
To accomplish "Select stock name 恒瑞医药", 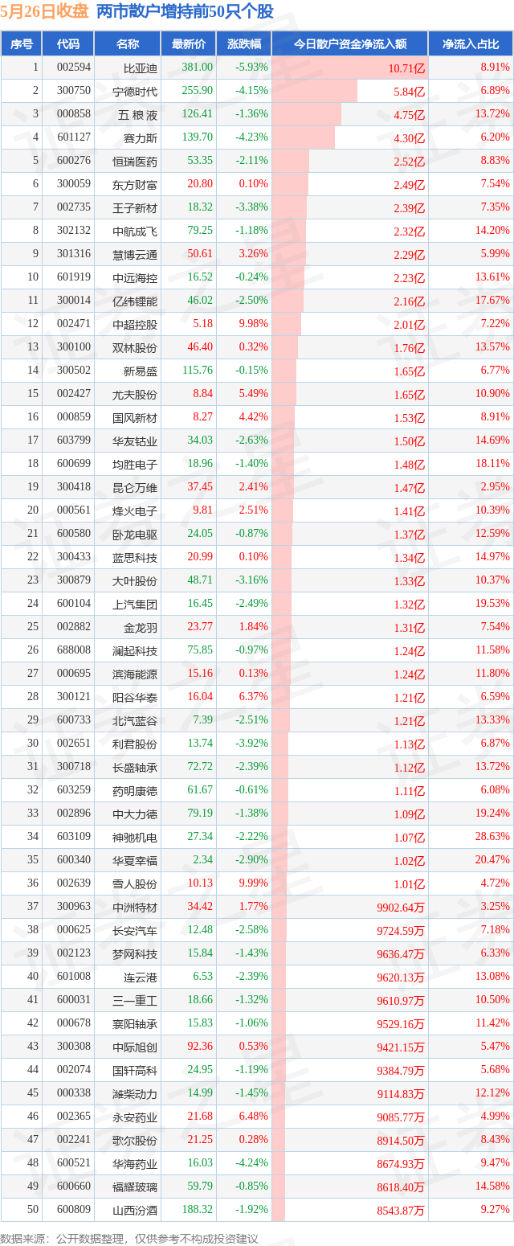I will [135, 162].
